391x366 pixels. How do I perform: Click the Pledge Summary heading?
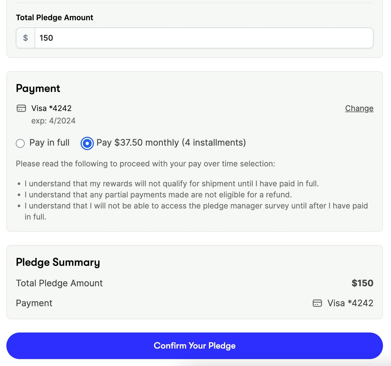click(x=58, y=262)
